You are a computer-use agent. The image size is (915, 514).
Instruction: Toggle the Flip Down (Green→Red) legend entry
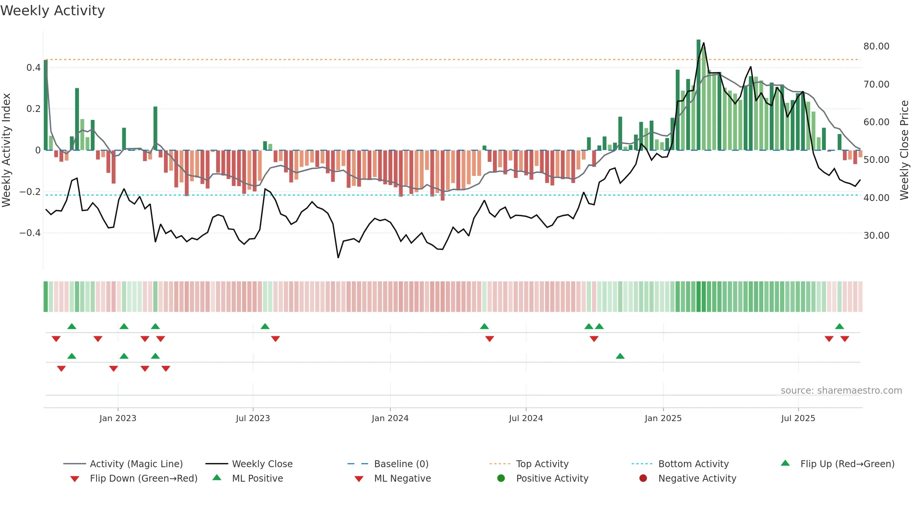tap(134, 478)
